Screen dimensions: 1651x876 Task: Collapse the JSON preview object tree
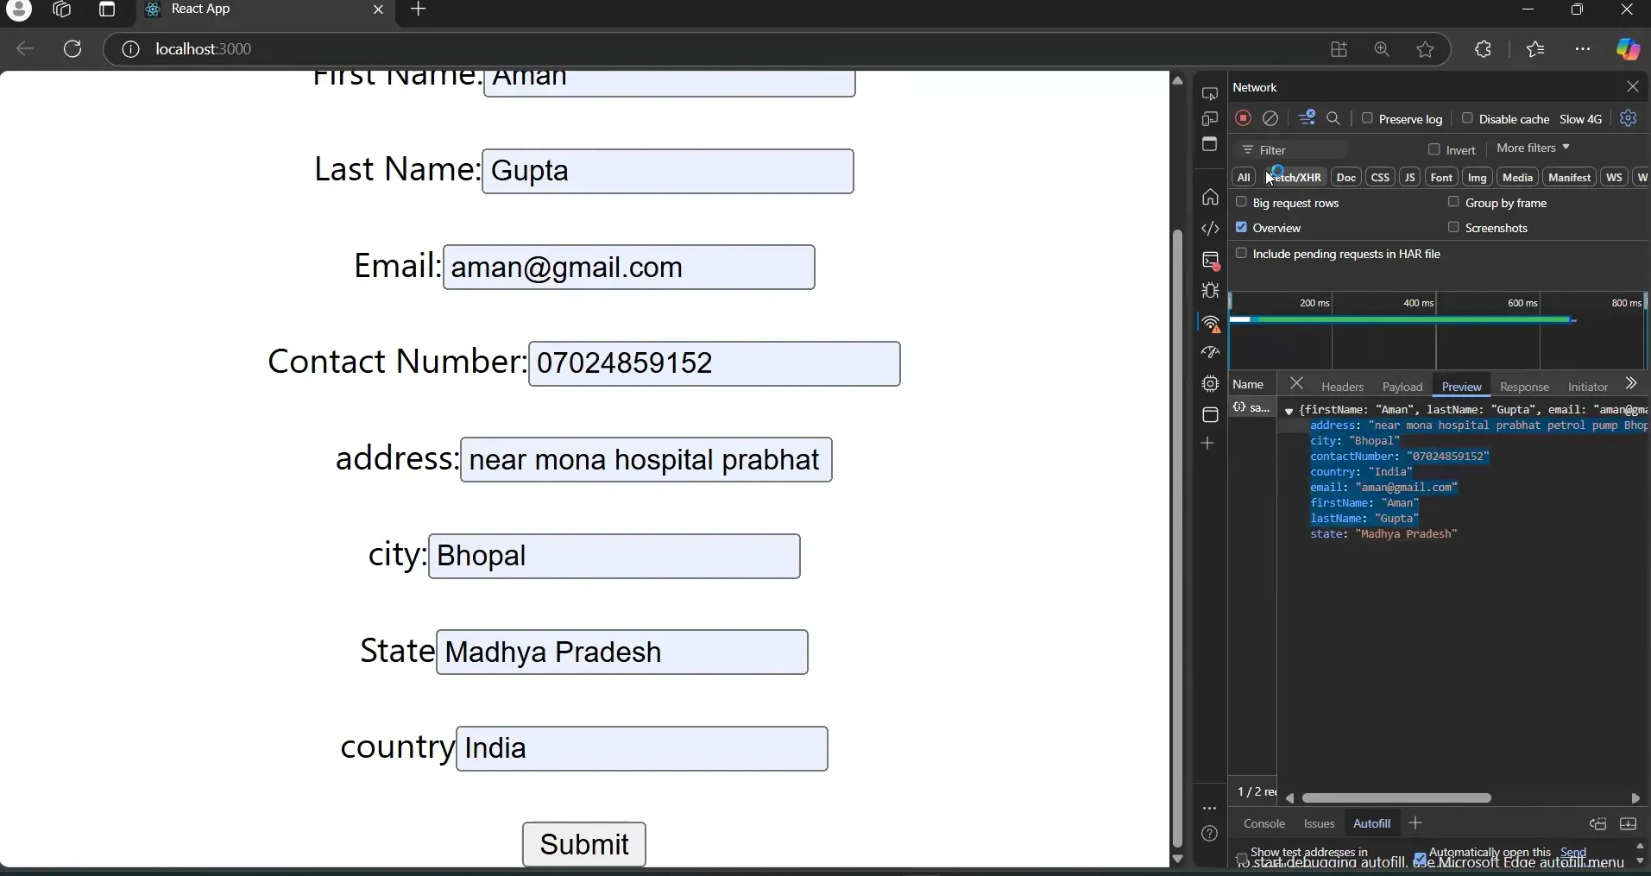click(x=1289, y=411)
